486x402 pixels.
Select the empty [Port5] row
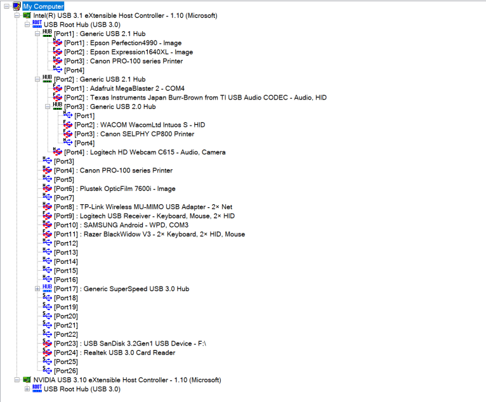click(64, 179)
